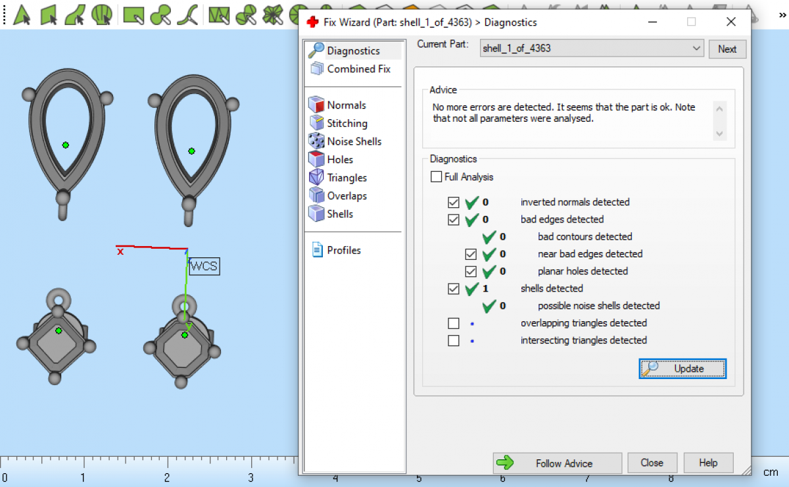Viewport: 789px width, 487px height.
Task: Enable overlapping triangles detection checkbox
Action: (453, 323)
